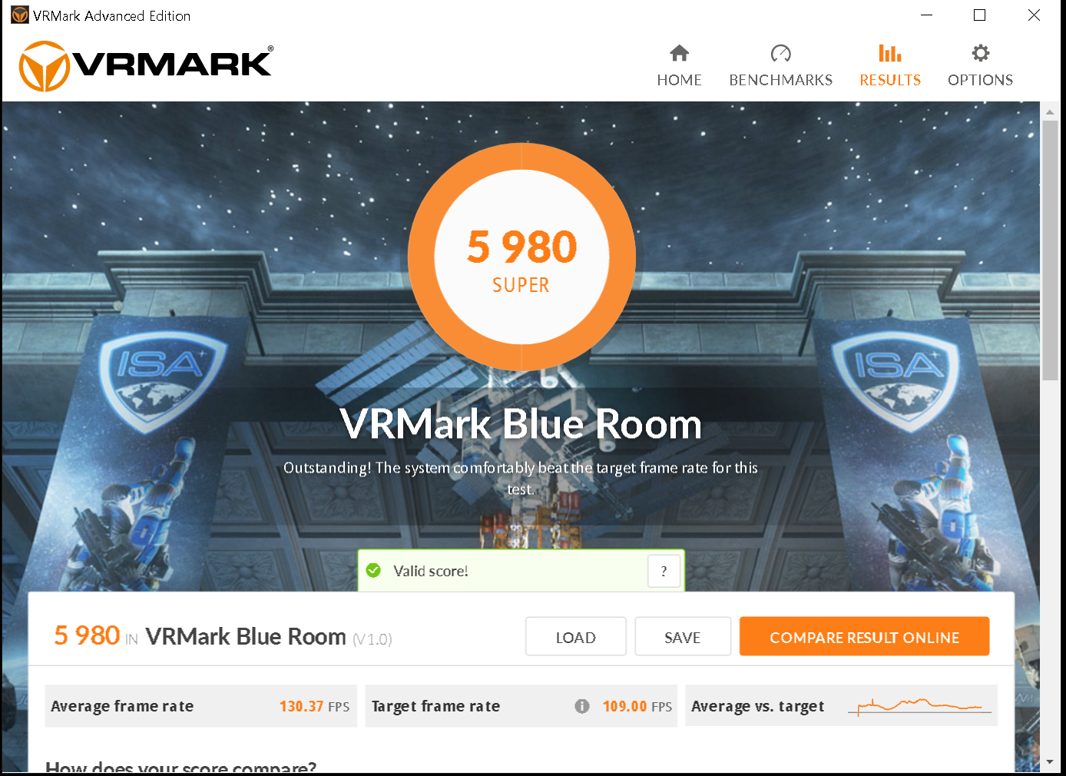Screen dimensions: 1066x776
Task: Switch to the BENCHMARKS tab label
Action: 780,80
